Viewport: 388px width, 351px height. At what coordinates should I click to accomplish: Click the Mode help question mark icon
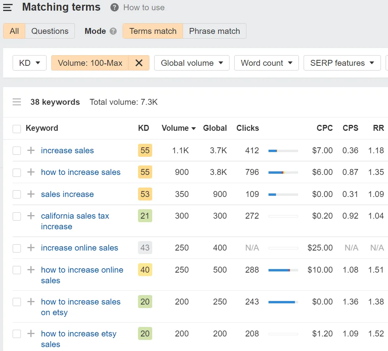tap(113, 31)
